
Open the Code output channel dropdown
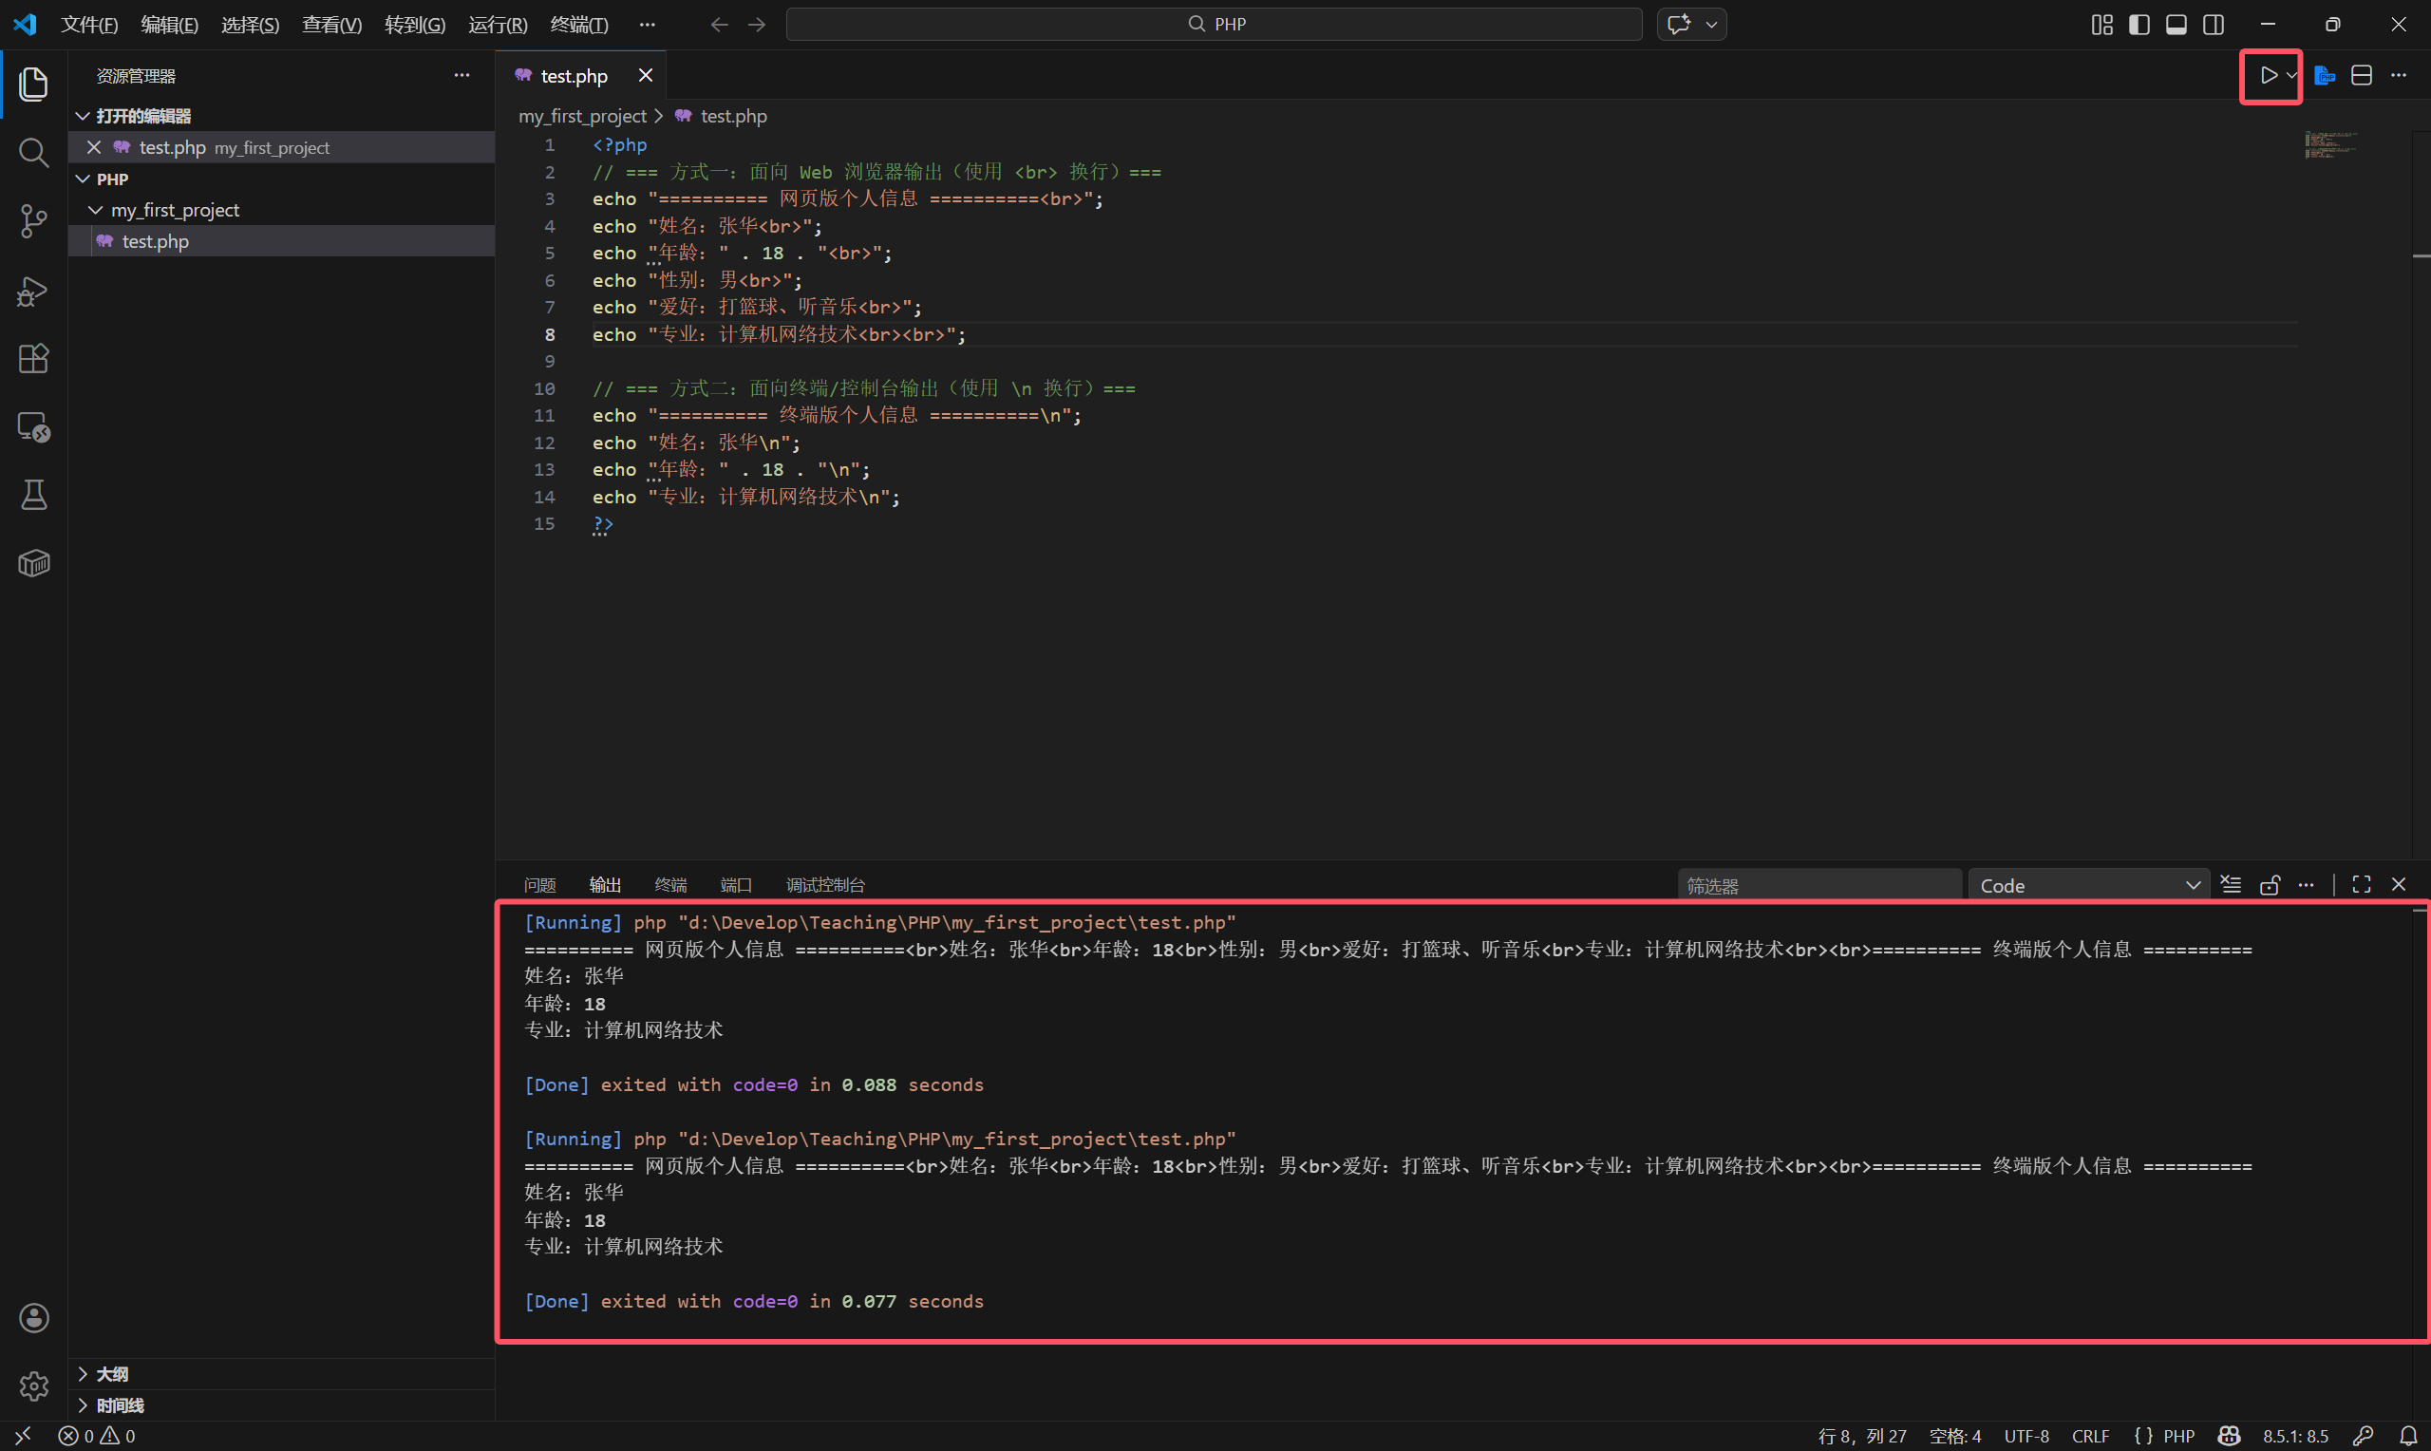pyautogui.click(x=2088, y=885)
